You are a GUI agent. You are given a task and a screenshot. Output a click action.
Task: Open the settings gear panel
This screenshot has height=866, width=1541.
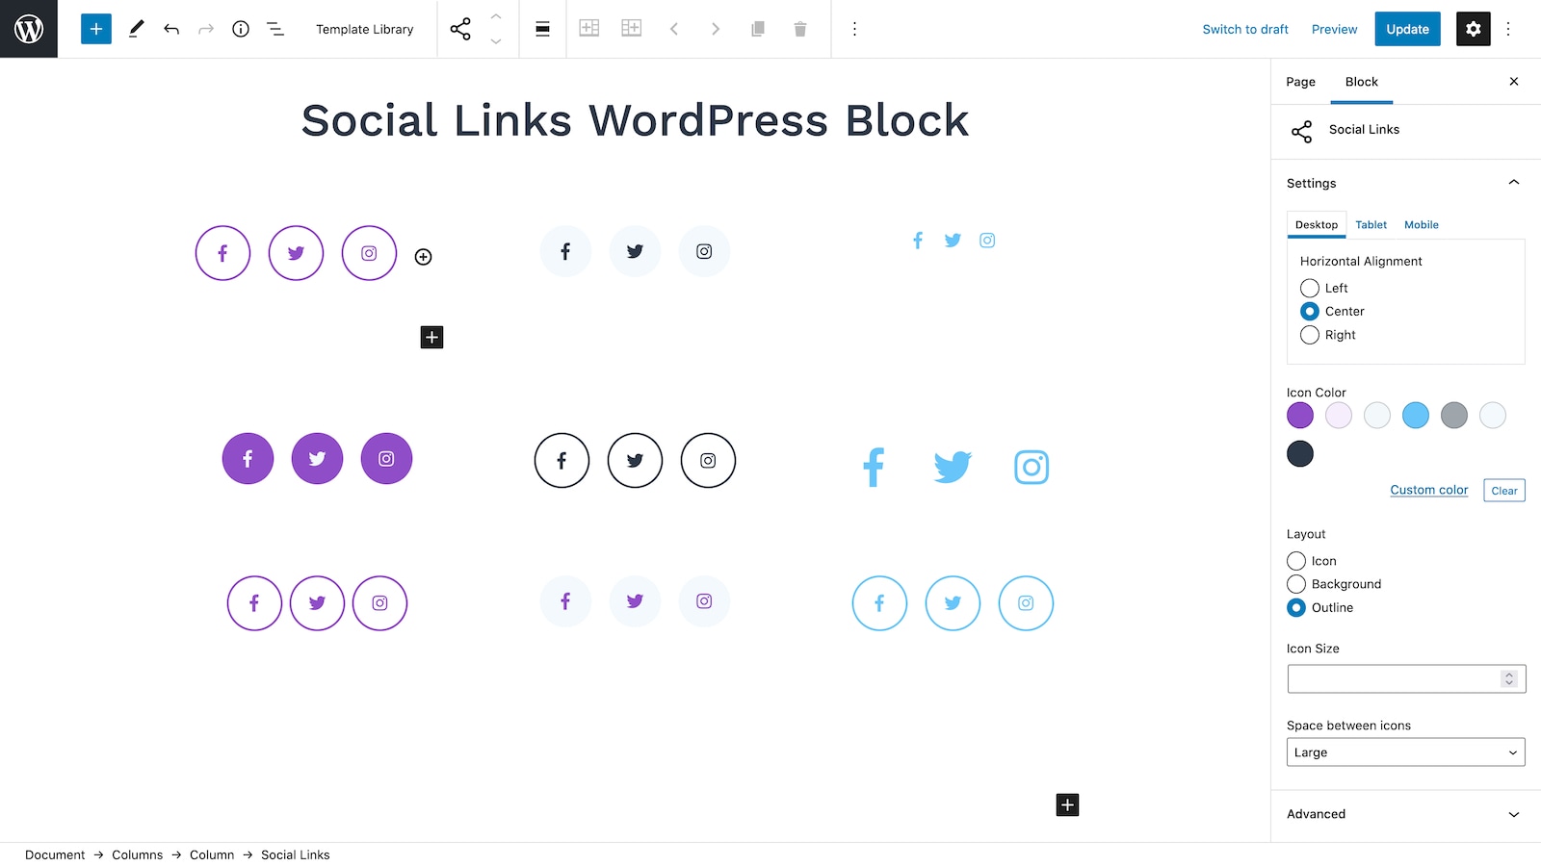(x=1474, y=29)
